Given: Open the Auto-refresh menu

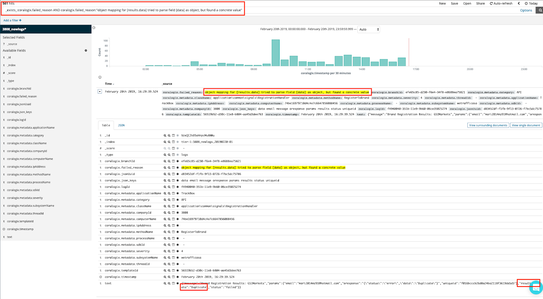Looking at the screenshot, I should point(501,3).
